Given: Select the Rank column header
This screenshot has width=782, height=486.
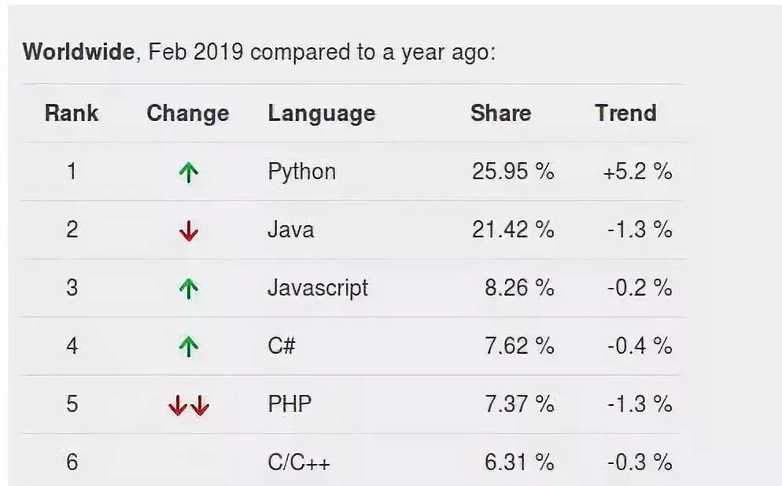Looking at the screenshot, I should pos(72,113).
